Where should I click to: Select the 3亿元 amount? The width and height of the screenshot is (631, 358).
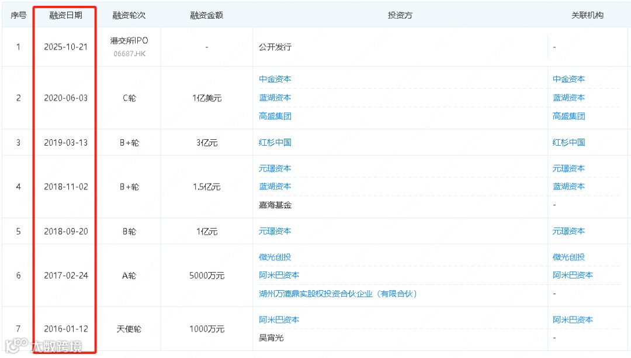[x=207, y=143]
